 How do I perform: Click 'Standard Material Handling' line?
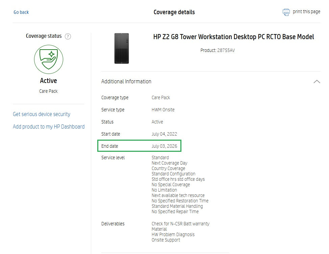pos(177,206)
